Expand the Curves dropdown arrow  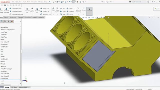83,15
